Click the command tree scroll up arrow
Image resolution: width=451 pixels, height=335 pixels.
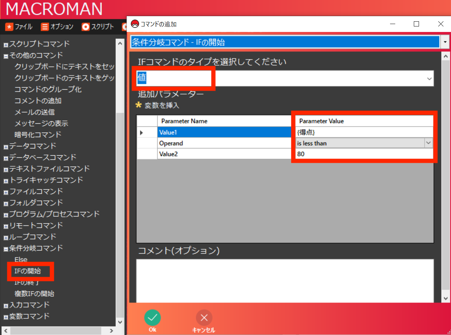coord(120,44)
